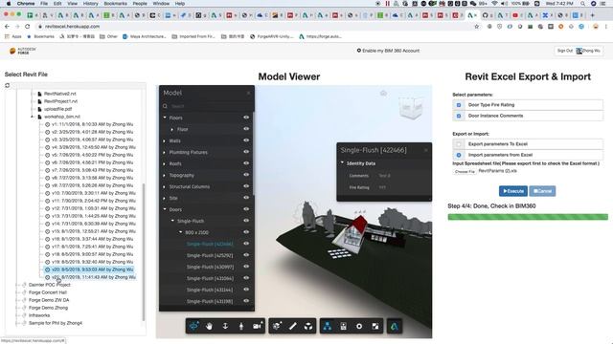Activate First Person walk tool
The width and height of the screenshot is (613, 344).
pyautogui.click(x=241, y=326)
